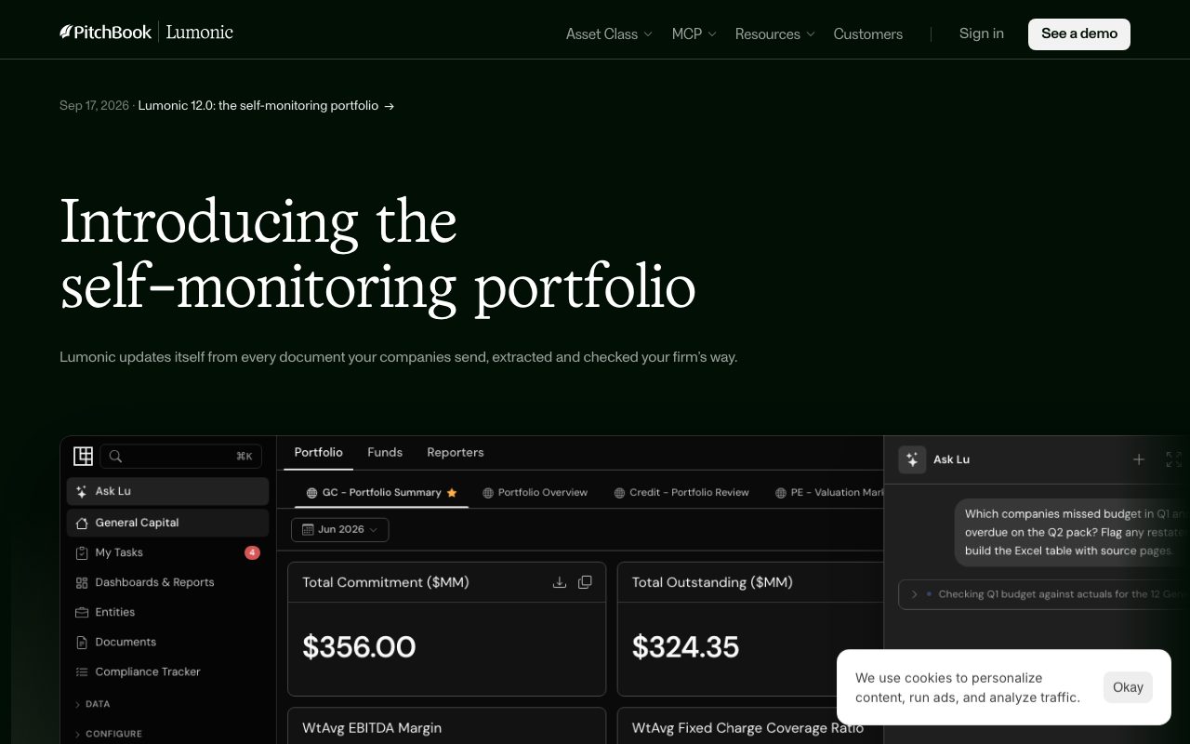The width and height of the screenshot is (1190, 744).
Task: Open Documents in the sidebar
Action: (x=167, y=642)
